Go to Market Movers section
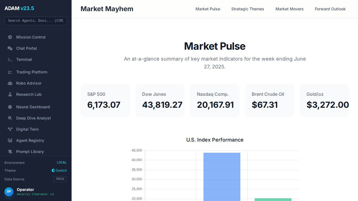Screen dimensions: 358x201 coord(289,9)
